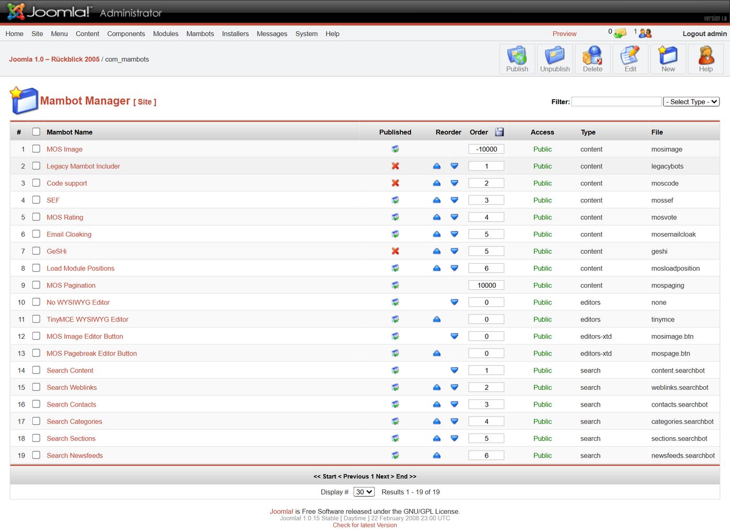
Task: Open the Content menu
Action: pos(88,34)
